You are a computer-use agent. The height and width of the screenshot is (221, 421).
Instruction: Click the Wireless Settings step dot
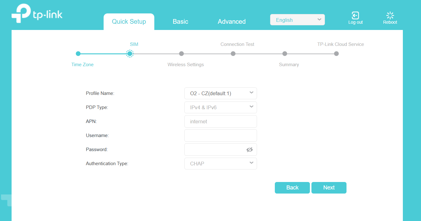[182, 54]
